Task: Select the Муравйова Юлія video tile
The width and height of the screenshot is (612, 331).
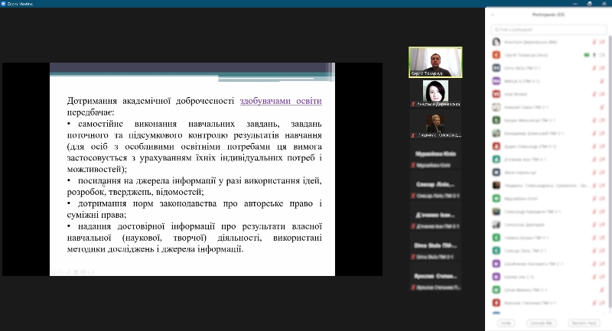Action: [435, 154]
